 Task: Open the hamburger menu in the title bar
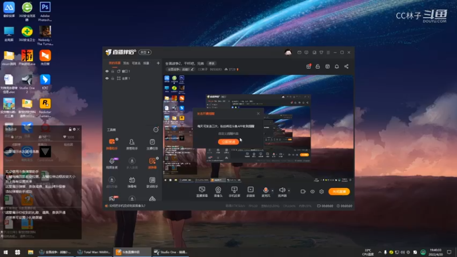(328, 53)
